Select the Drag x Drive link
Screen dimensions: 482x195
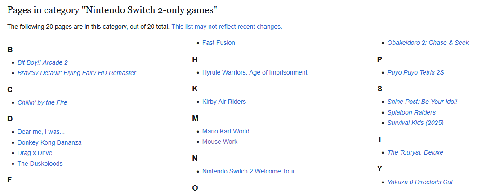click(35, 153)
